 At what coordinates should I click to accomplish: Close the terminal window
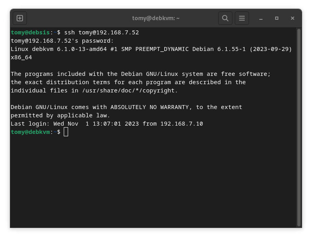coord(293,18)
